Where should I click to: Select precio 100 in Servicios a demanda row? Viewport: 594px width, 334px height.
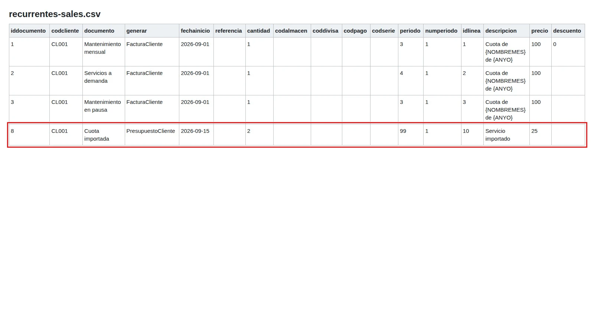click(541, 81)
